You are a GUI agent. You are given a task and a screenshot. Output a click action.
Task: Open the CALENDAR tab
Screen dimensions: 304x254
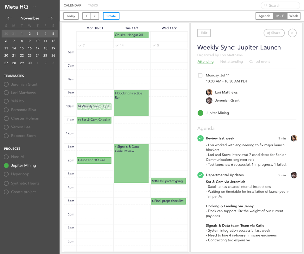pos(73,5)
